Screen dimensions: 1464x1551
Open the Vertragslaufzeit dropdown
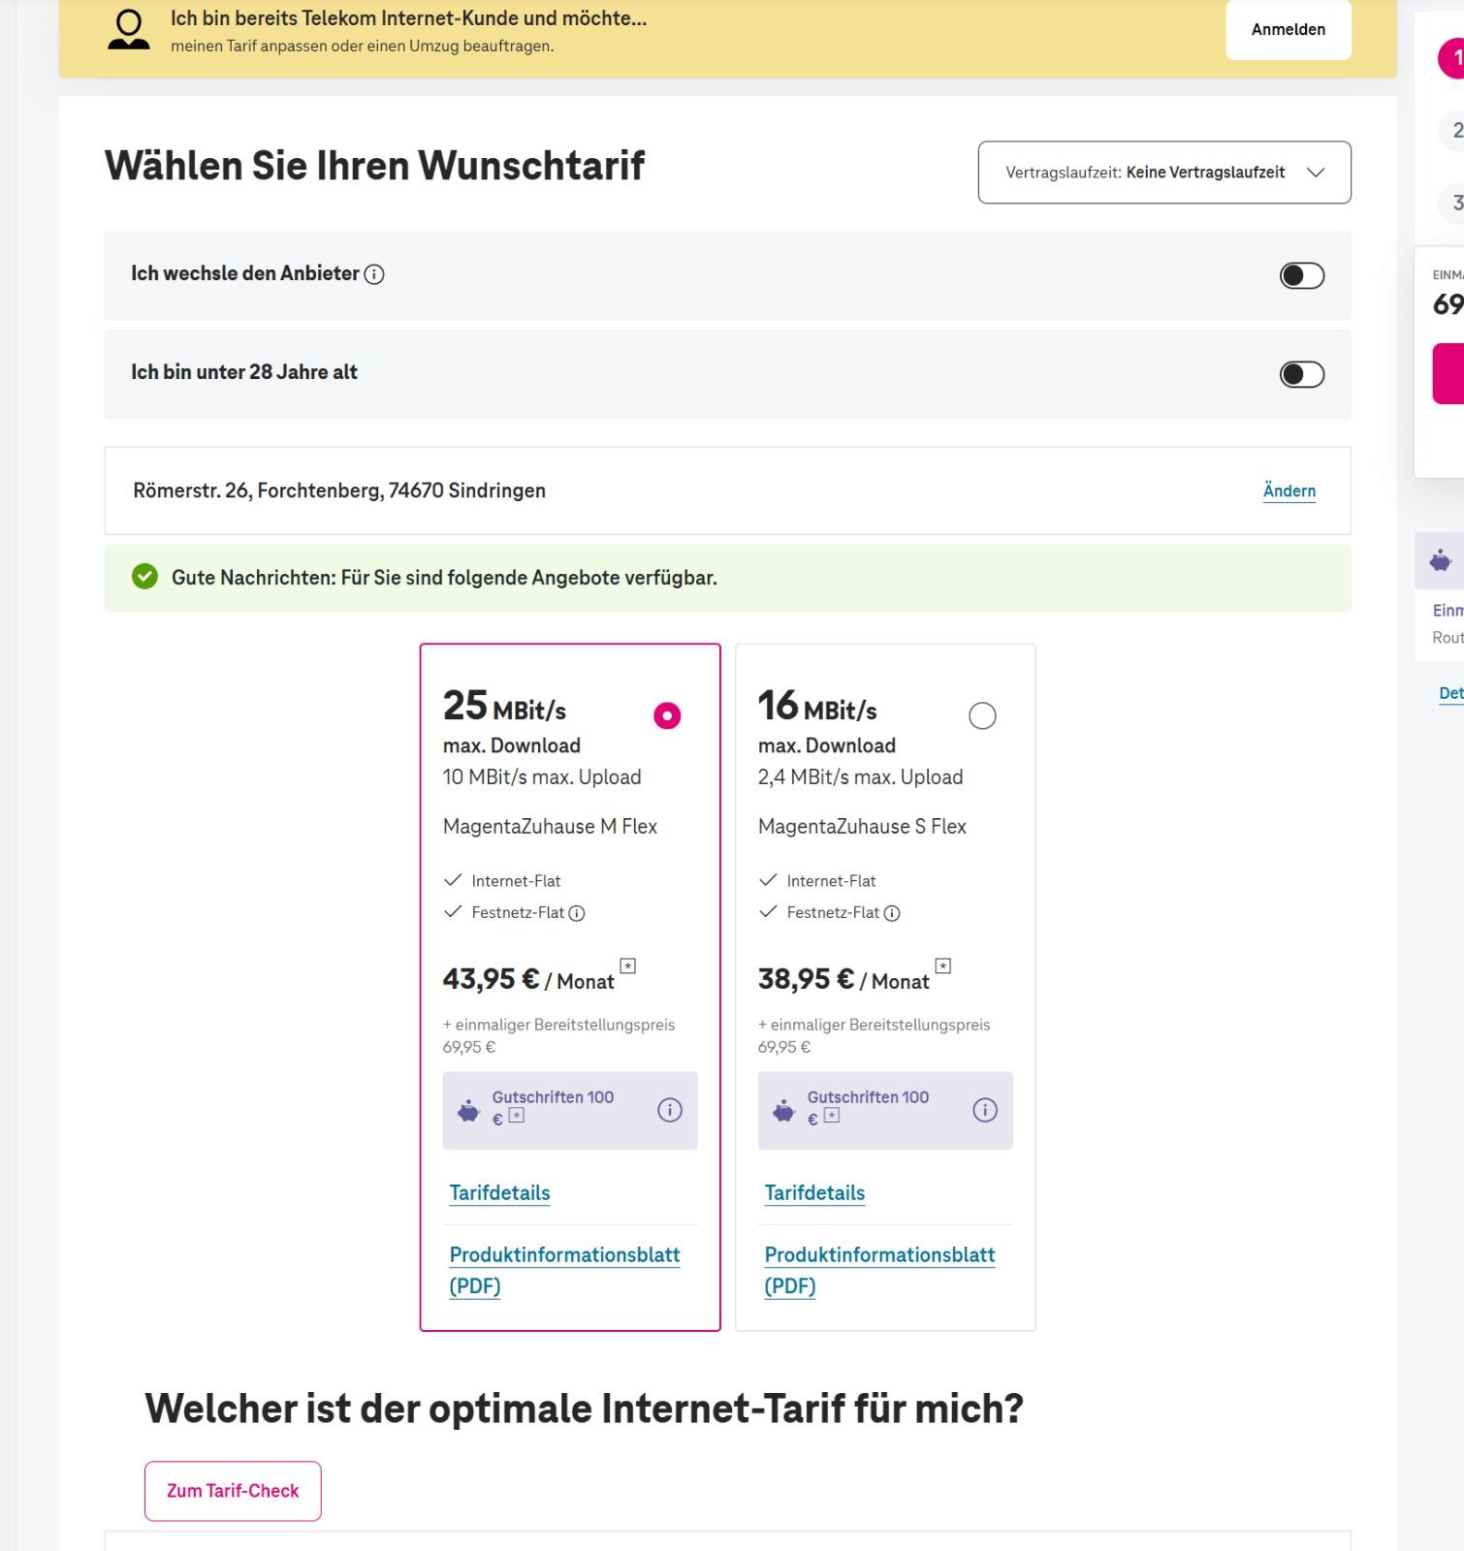pyautogui.click(x=1163, y=173)
